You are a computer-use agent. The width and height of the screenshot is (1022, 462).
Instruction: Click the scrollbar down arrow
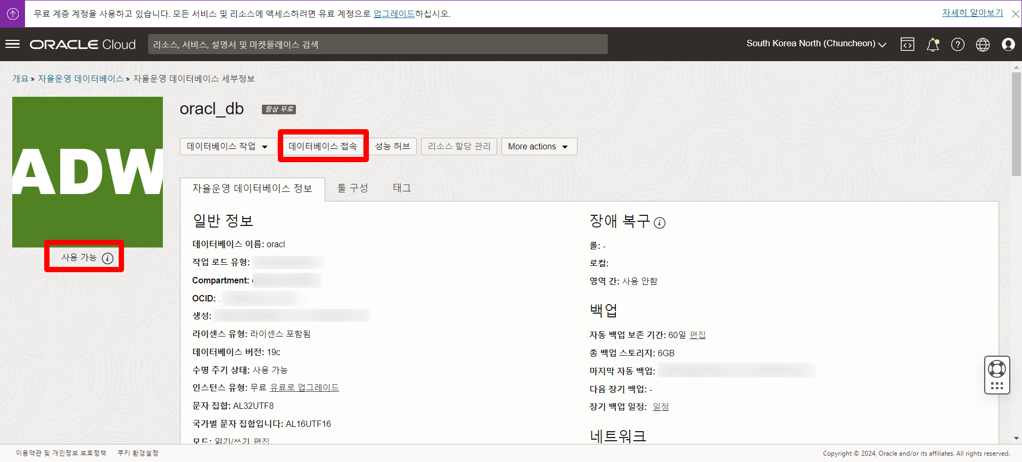click(x=1016, y=439)
